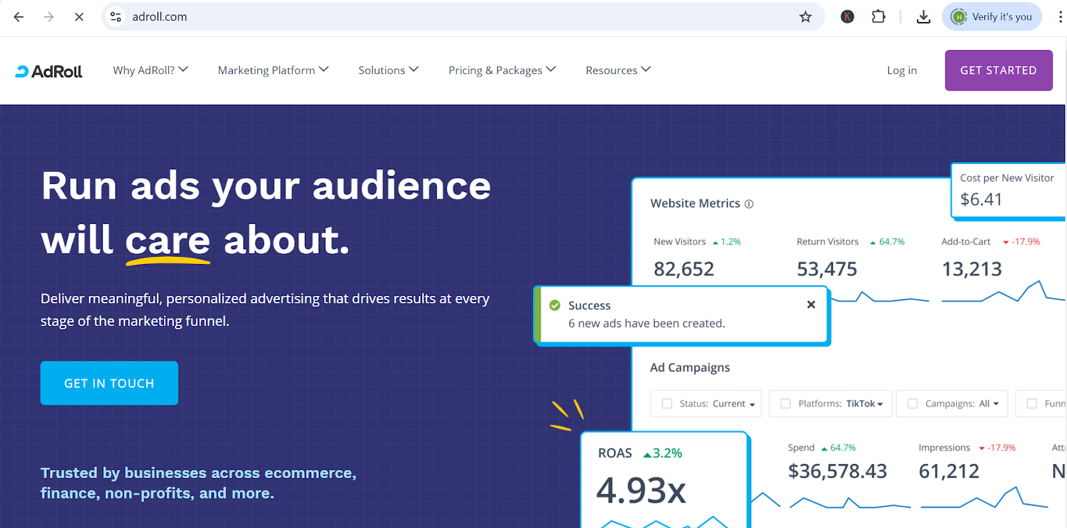This screenshot has height=528, width=1067.
Task: Click the Return Visitors value 53,475
Action: [827, 269]
